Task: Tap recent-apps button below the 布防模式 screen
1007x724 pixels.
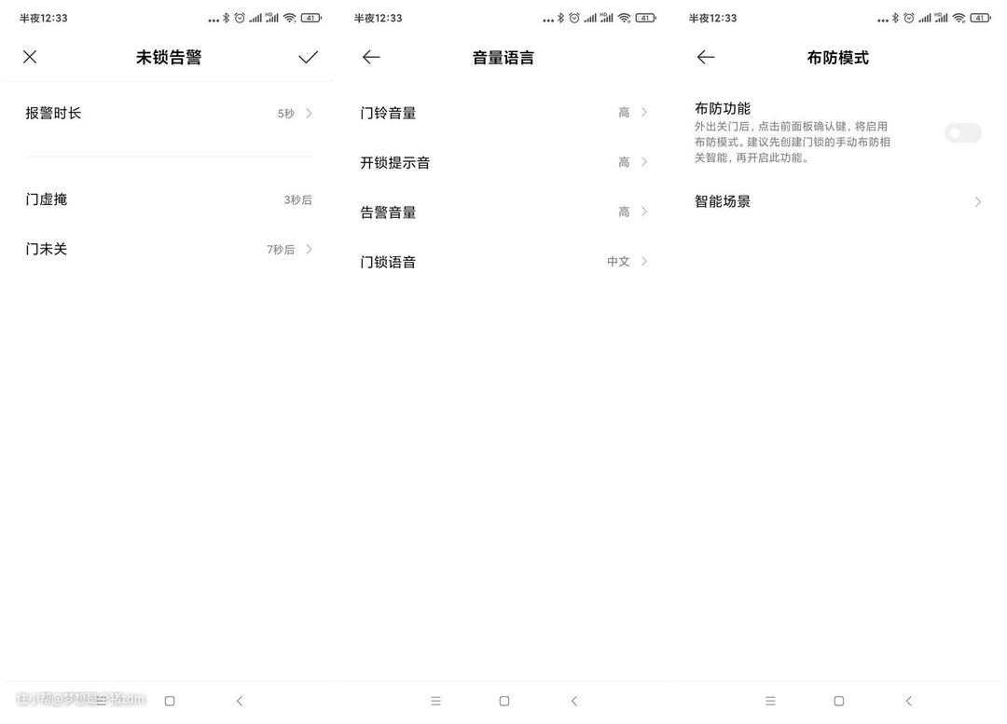Action: pyautogui.click(x=770, y=701)
